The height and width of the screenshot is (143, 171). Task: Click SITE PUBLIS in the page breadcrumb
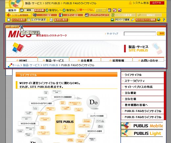pos(50,65)
